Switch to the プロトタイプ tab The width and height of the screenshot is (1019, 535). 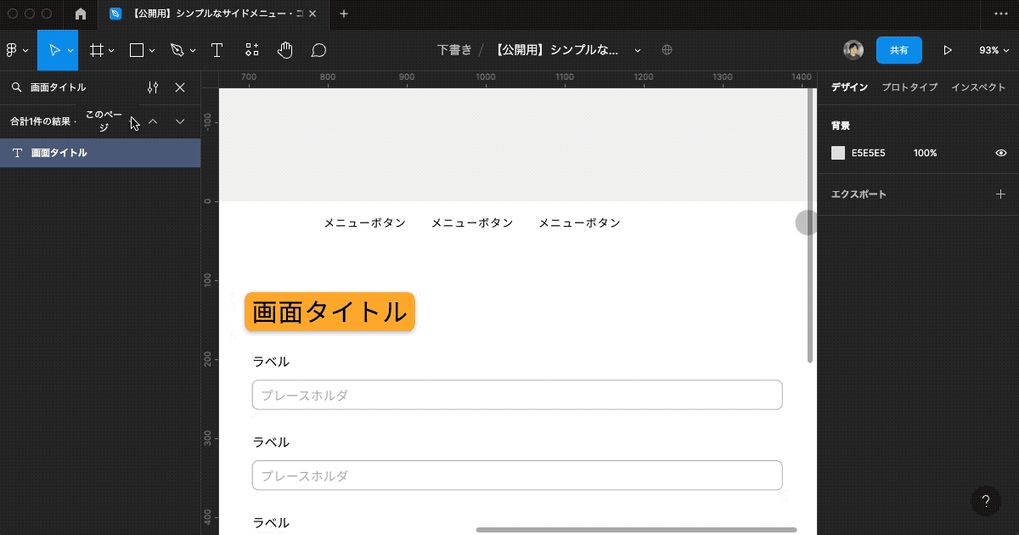click(x=910, y=87)
